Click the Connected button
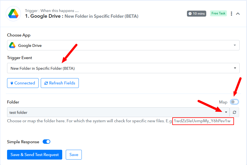 [x=23, y=83]
